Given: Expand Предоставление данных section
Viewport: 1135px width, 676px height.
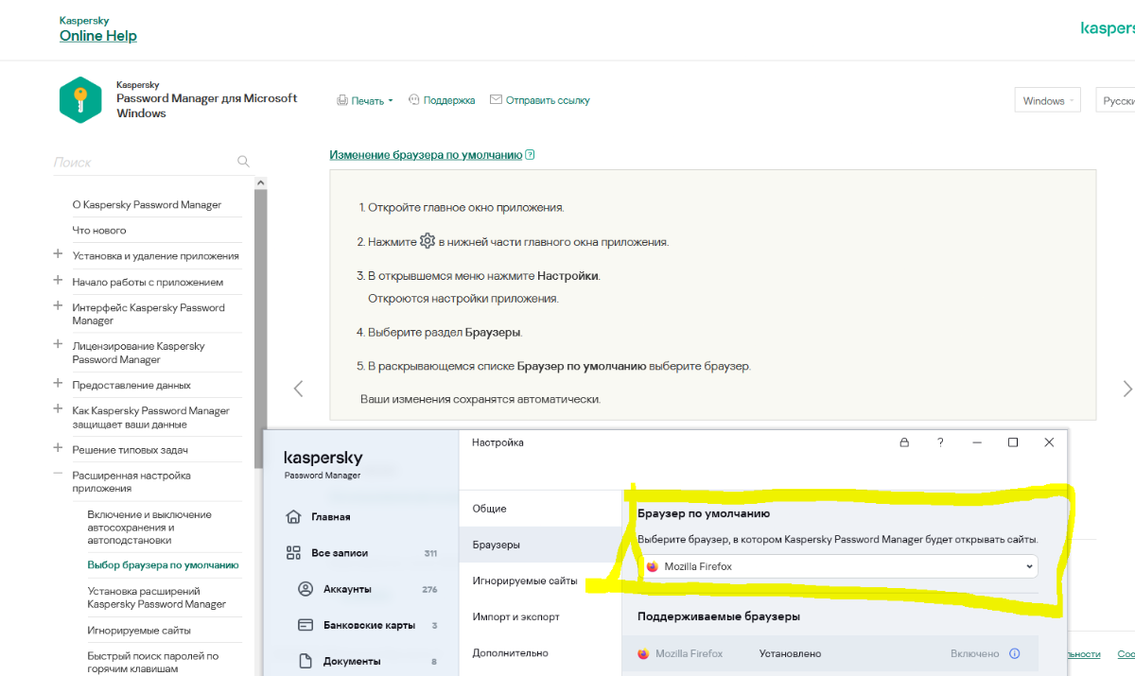Looking at the screenshot, I should (58, 384).
